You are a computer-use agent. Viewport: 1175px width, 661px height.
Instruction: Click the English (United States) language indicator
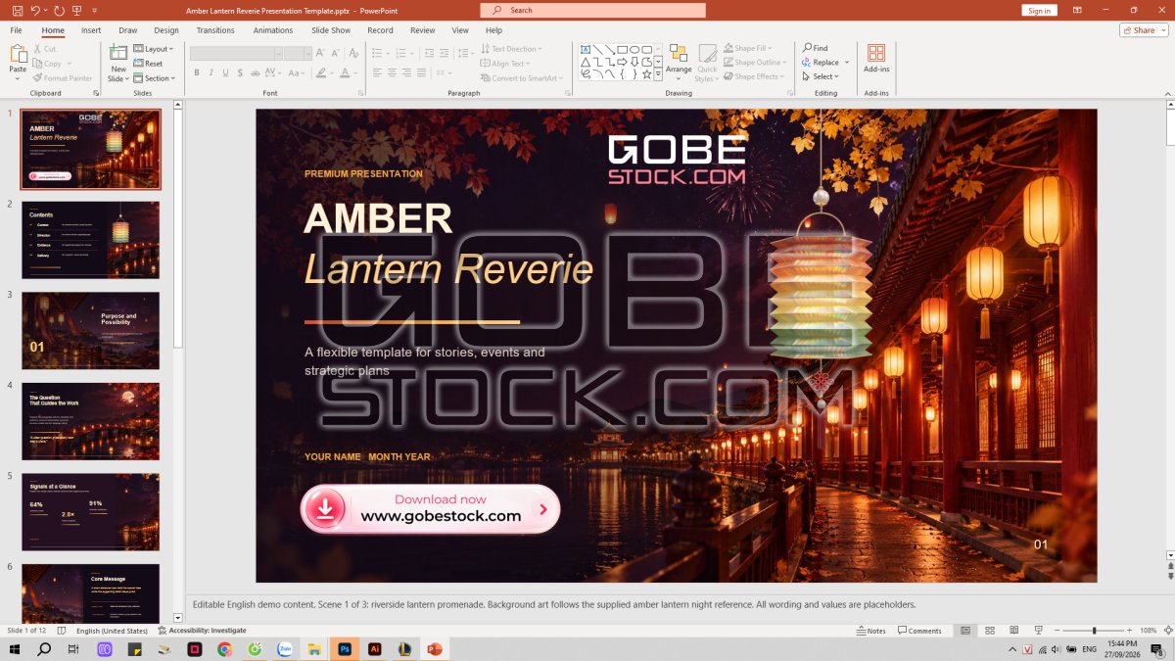[x=113, y=631]
